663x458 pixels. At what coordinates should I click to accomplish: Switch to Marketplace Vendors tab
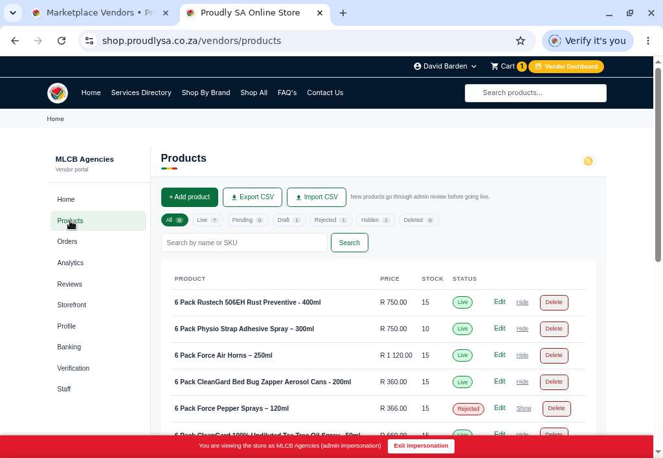tap(100, 13)
